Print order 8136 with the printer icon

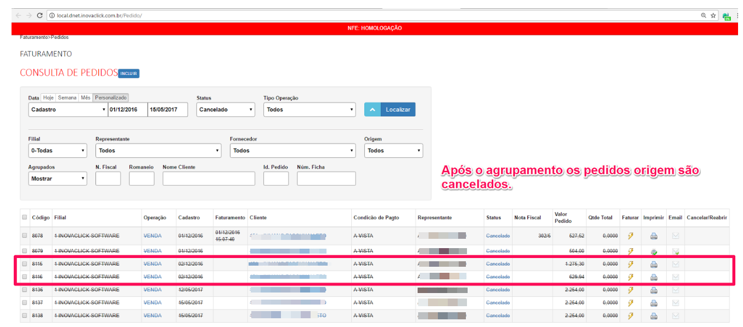point(654,290)
